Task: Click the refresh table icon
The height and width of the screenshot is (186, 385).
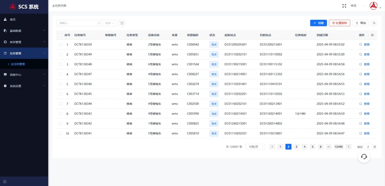Action: 374,23
